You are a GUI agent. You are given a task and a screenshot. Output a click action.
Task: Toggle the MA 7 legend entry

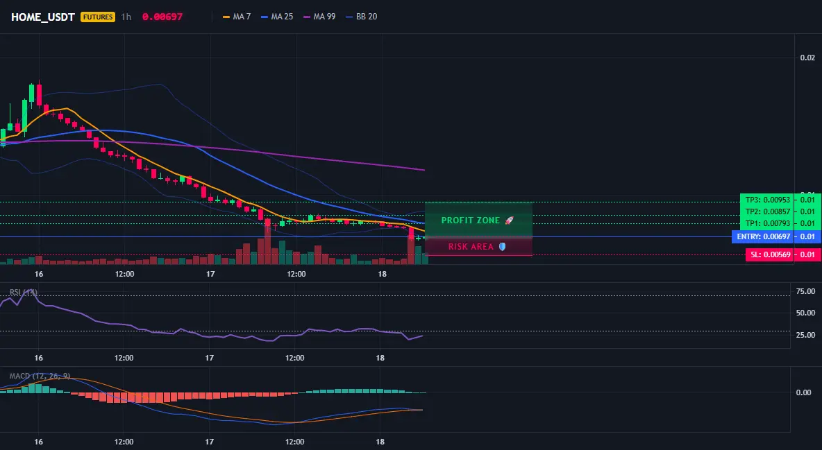coord(237,17)
